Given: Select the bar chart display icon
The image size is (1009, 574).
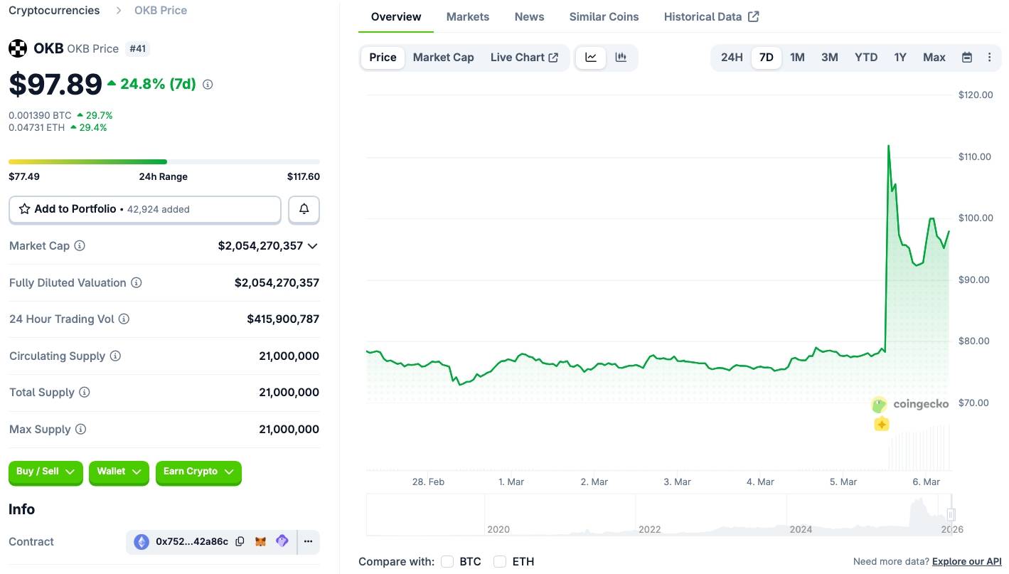Looking at the screenshot, I should click(620, 57).
